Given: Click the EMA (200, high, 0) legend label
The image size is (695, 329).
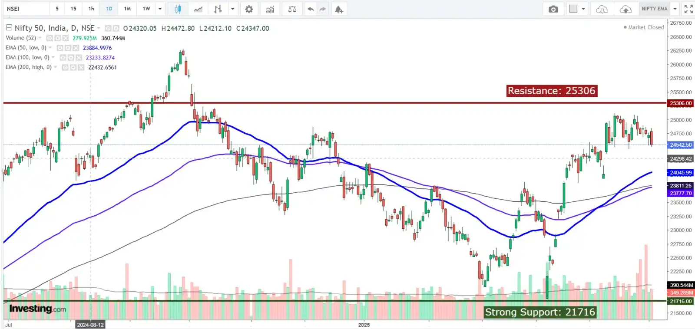Looking at the screenshot, I should coord(29,67).
